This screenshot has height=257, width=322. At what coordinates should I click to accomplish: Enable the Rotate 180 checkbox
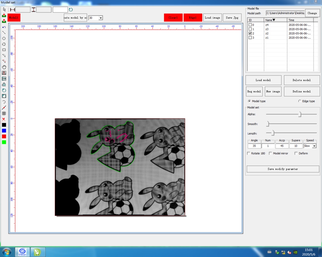click(249, 153)
